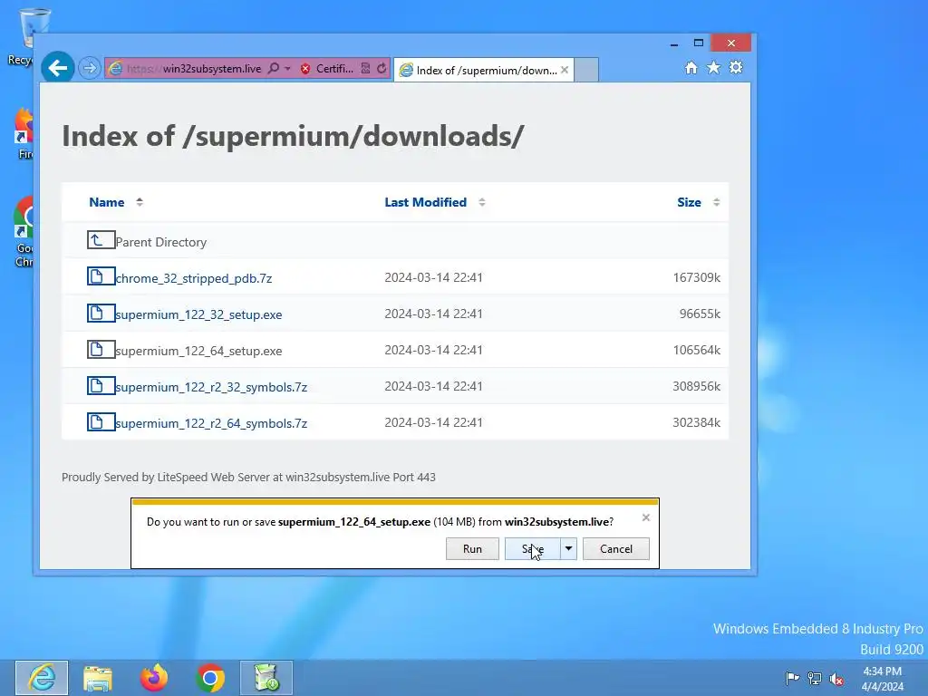This screenshot has height=696, width=928.
Task: Go back with the Internet Explorer back arrow
Action: click(x=57, y=68)
